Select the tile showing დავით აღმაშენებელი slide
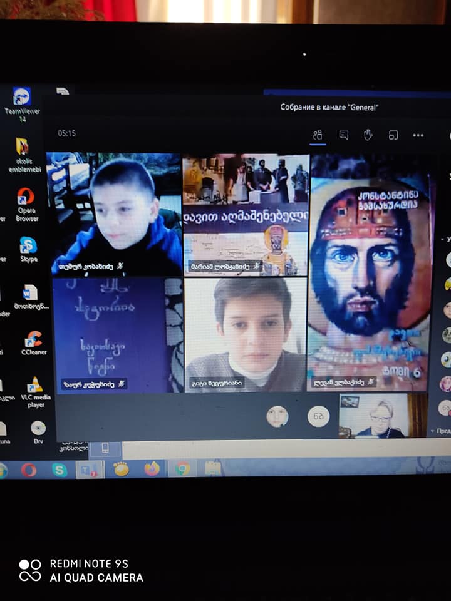The height and width of the screenshot is (601, 451). [x=246, y=215]
